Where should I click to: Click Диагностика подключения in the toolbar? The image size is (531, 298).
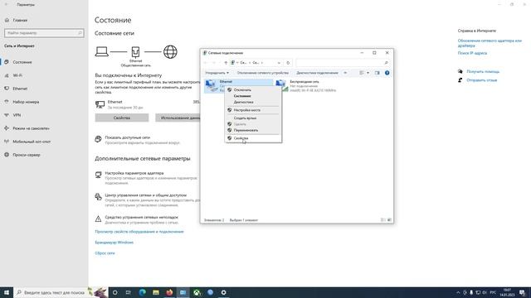click(x=317, y=73)
